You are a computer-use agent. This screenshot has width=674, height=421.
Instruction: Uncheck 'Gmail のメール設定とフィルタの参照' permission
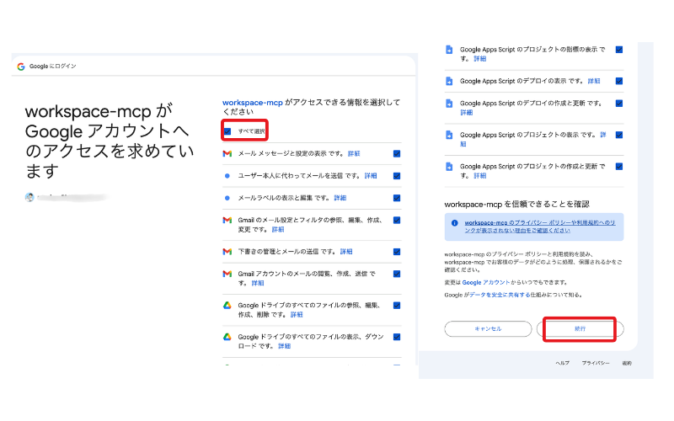397,221
